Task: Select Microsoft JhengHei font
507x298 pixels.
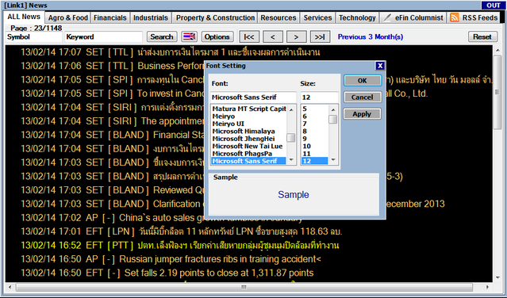Action: click(x=248, y=139)
